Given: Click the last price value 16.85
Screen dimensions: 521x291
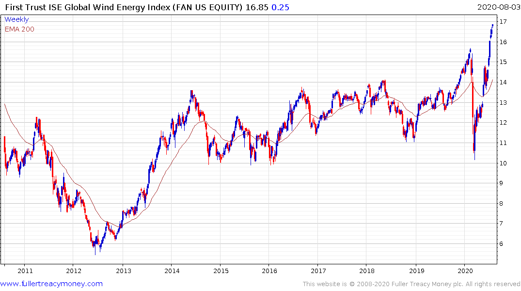Looking at the screenshot, I should pyautogui.click(x=256, y=7).
